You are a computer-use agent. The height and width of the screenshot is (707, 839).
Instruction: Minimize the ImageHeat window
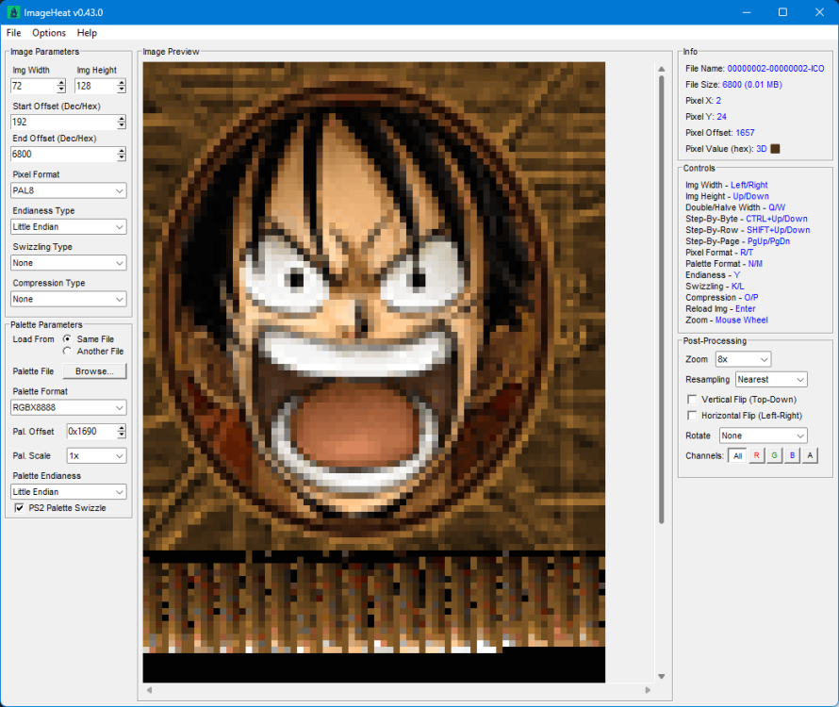point(747,12)
